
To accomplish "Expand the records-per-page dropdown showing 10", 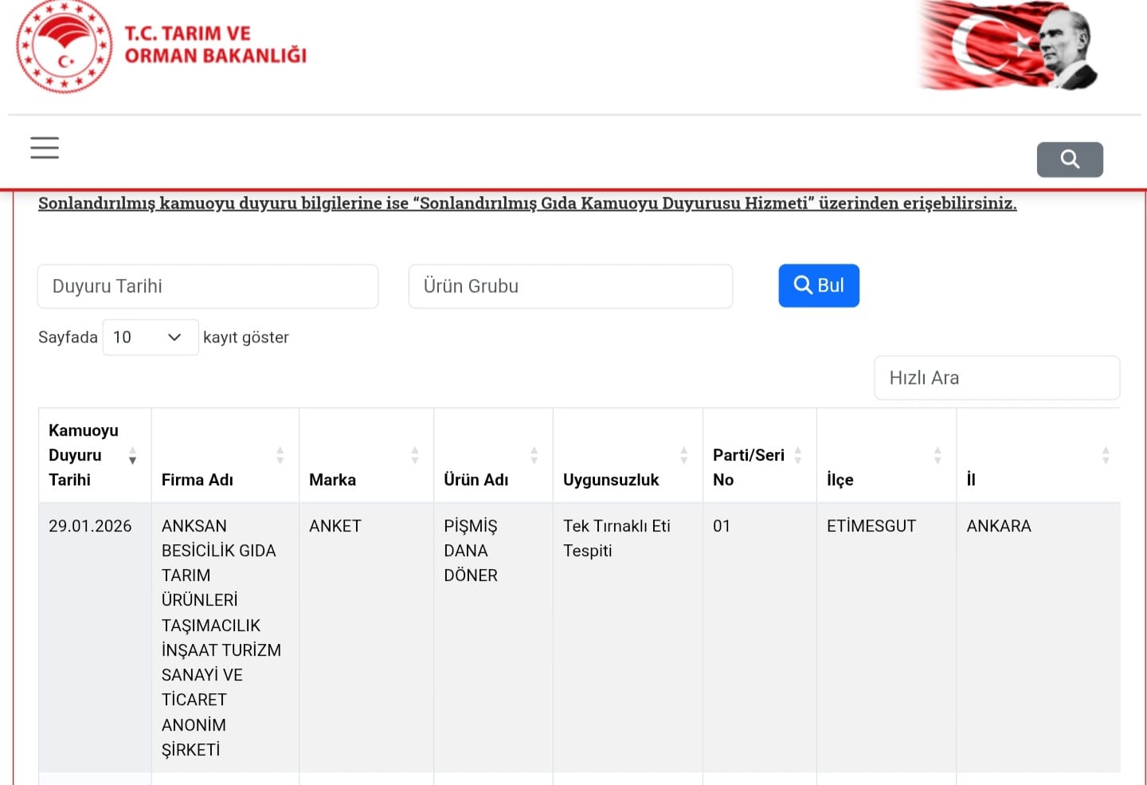I will pos(150,337).
